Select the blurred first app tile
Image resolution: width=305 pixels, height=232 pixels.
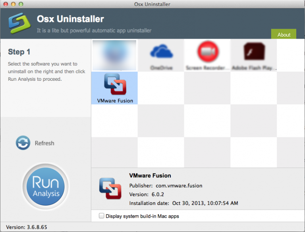114,55
